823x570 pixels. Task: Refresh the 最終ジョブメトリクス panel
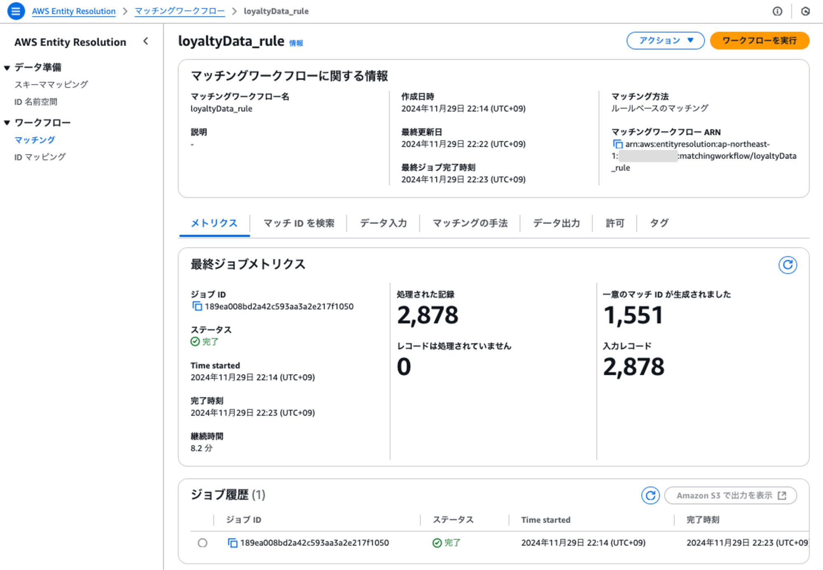click(x=788, y=265)
